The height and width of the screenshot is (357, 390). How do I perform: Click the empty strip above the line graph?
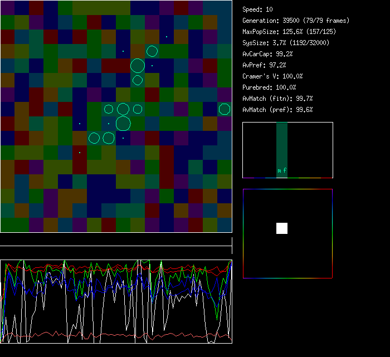[x=116, y=240]
